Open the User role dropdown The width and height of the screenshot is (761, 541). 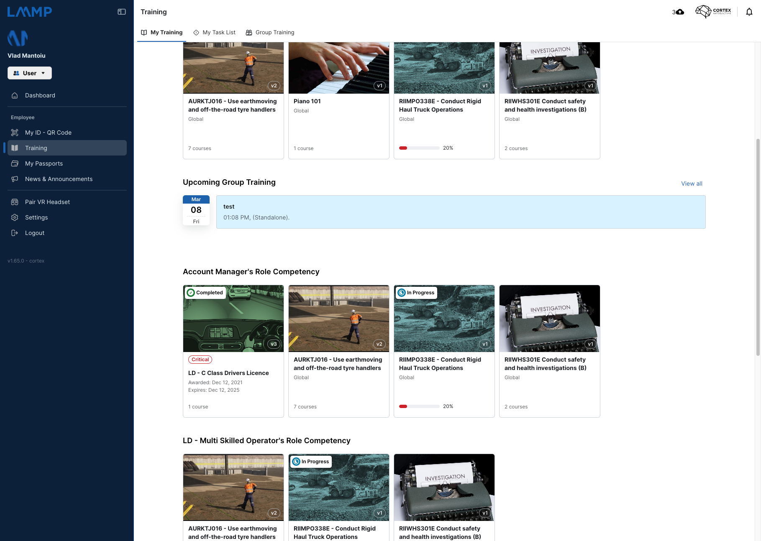tap(30, 73)
